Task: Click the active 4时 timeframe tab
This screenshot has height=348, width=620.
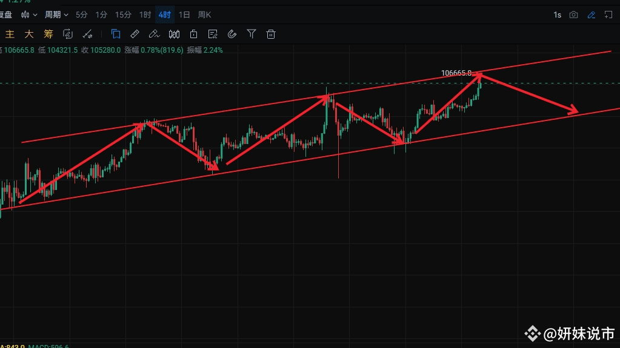Action: pos(164,15)
